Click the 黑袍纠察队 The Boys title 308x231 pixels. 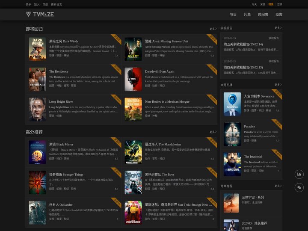point(160,175)
